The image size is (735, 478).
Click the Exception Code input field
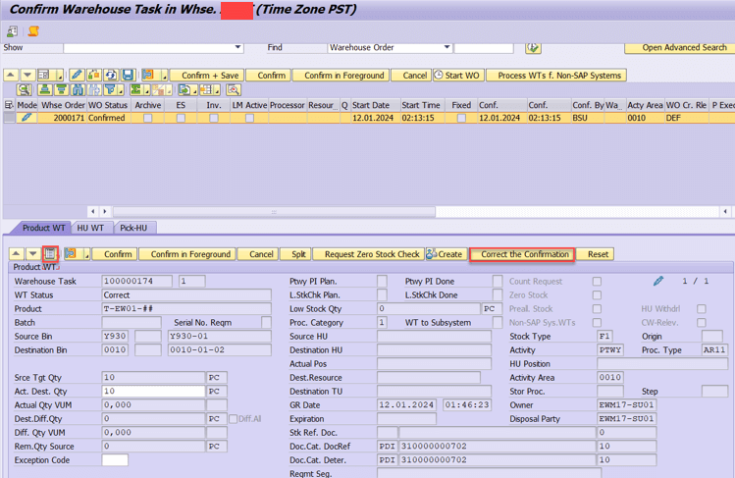[115, 460]
